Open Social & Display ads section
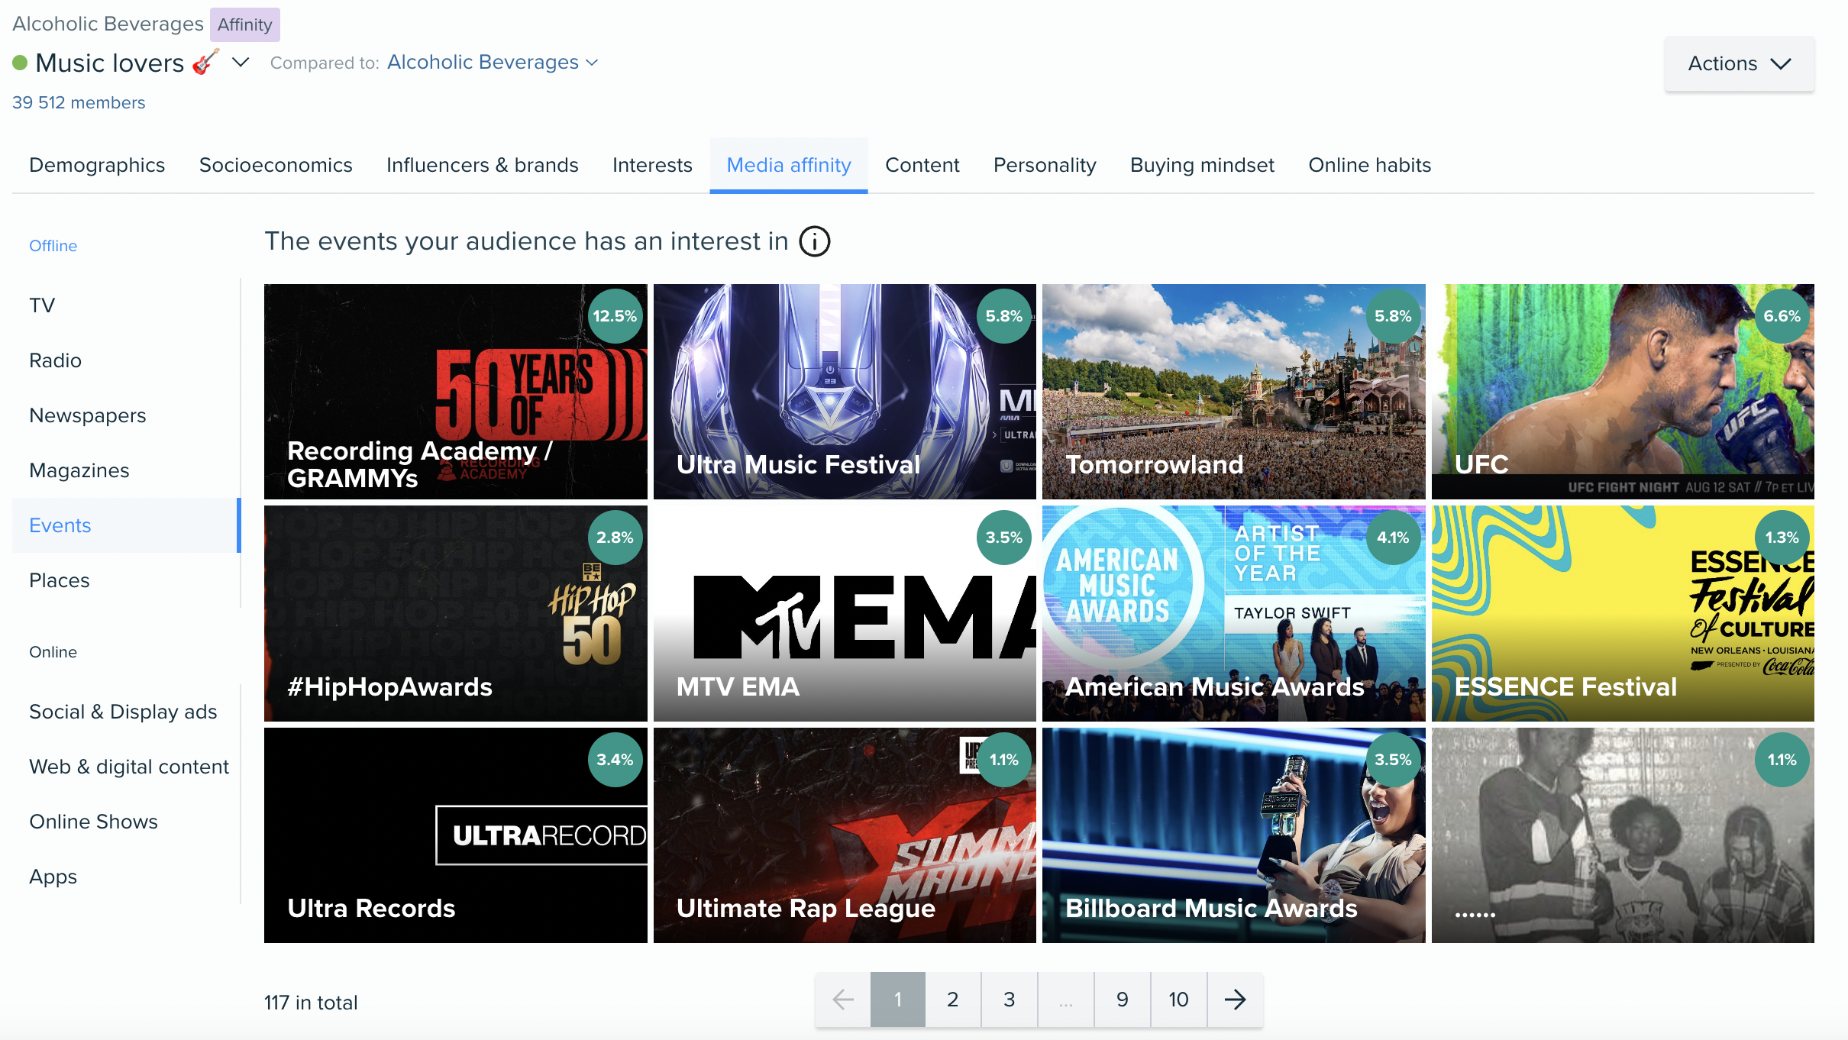The width and height of the screenshot is (1848, 1040). coord(126,712)
